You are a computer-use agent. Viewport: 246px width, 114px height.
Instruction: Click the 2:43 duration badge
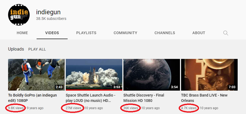pos(59,87)
